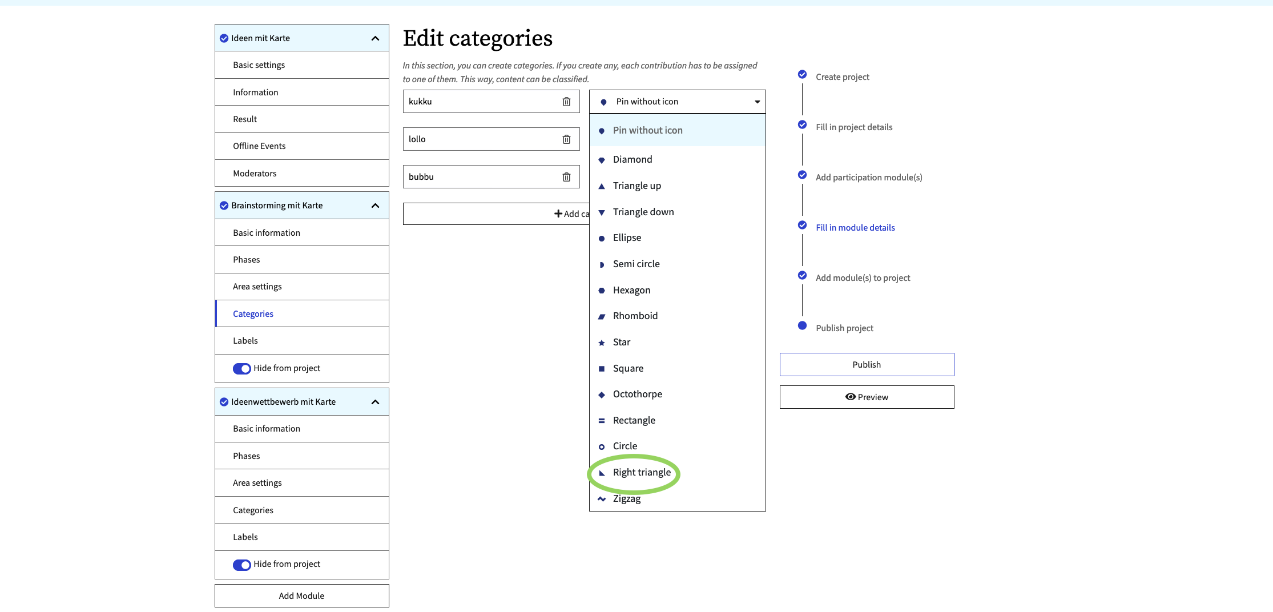Click the Octothorpe shape icon
1273x612 pixels.
[601, 394]
